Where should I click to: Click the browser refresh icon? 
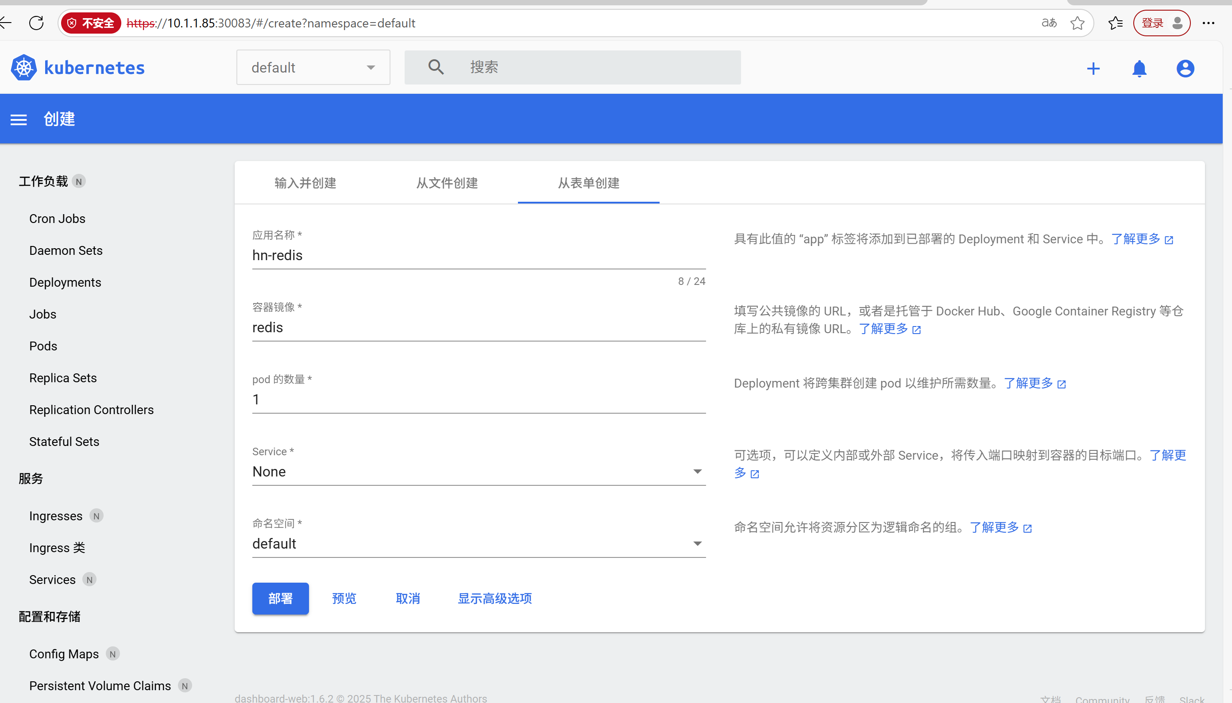pyautogui.click(x=36, y=23)
